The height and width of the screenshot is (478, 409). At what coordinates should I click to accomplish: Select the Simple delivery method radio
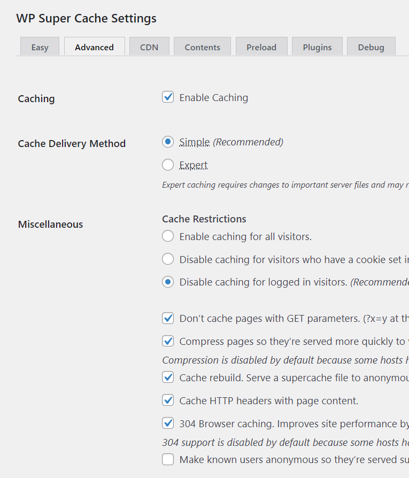click(168, 142)
